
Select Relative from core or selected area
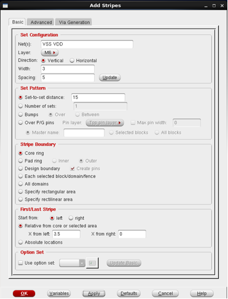[x=20, y=226]
